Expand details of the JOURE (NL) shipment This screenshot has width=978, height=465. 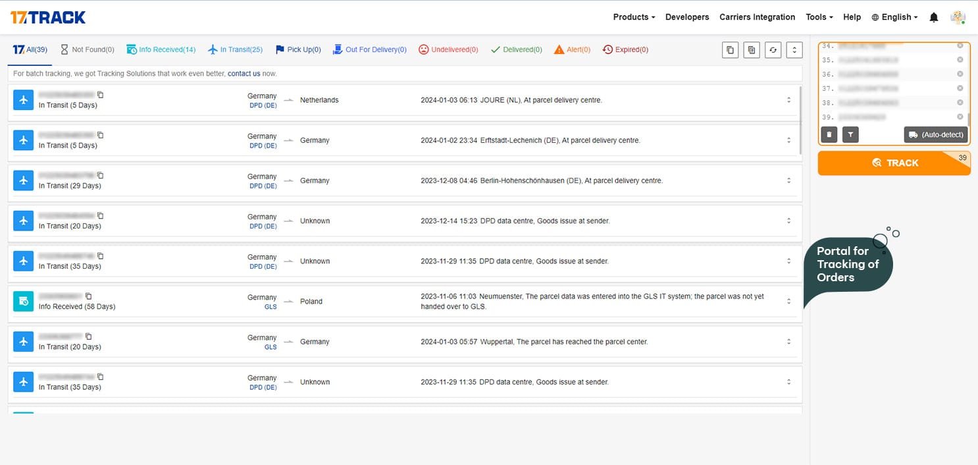788,100
